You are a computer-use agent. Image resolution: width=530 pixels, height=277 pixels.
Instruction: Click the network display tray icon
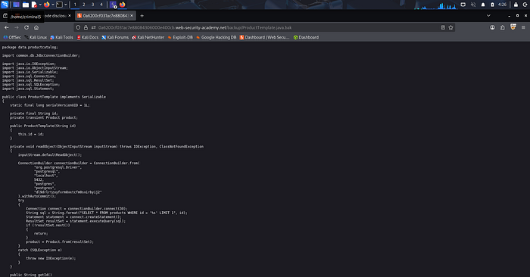click(x=463, y=5)
